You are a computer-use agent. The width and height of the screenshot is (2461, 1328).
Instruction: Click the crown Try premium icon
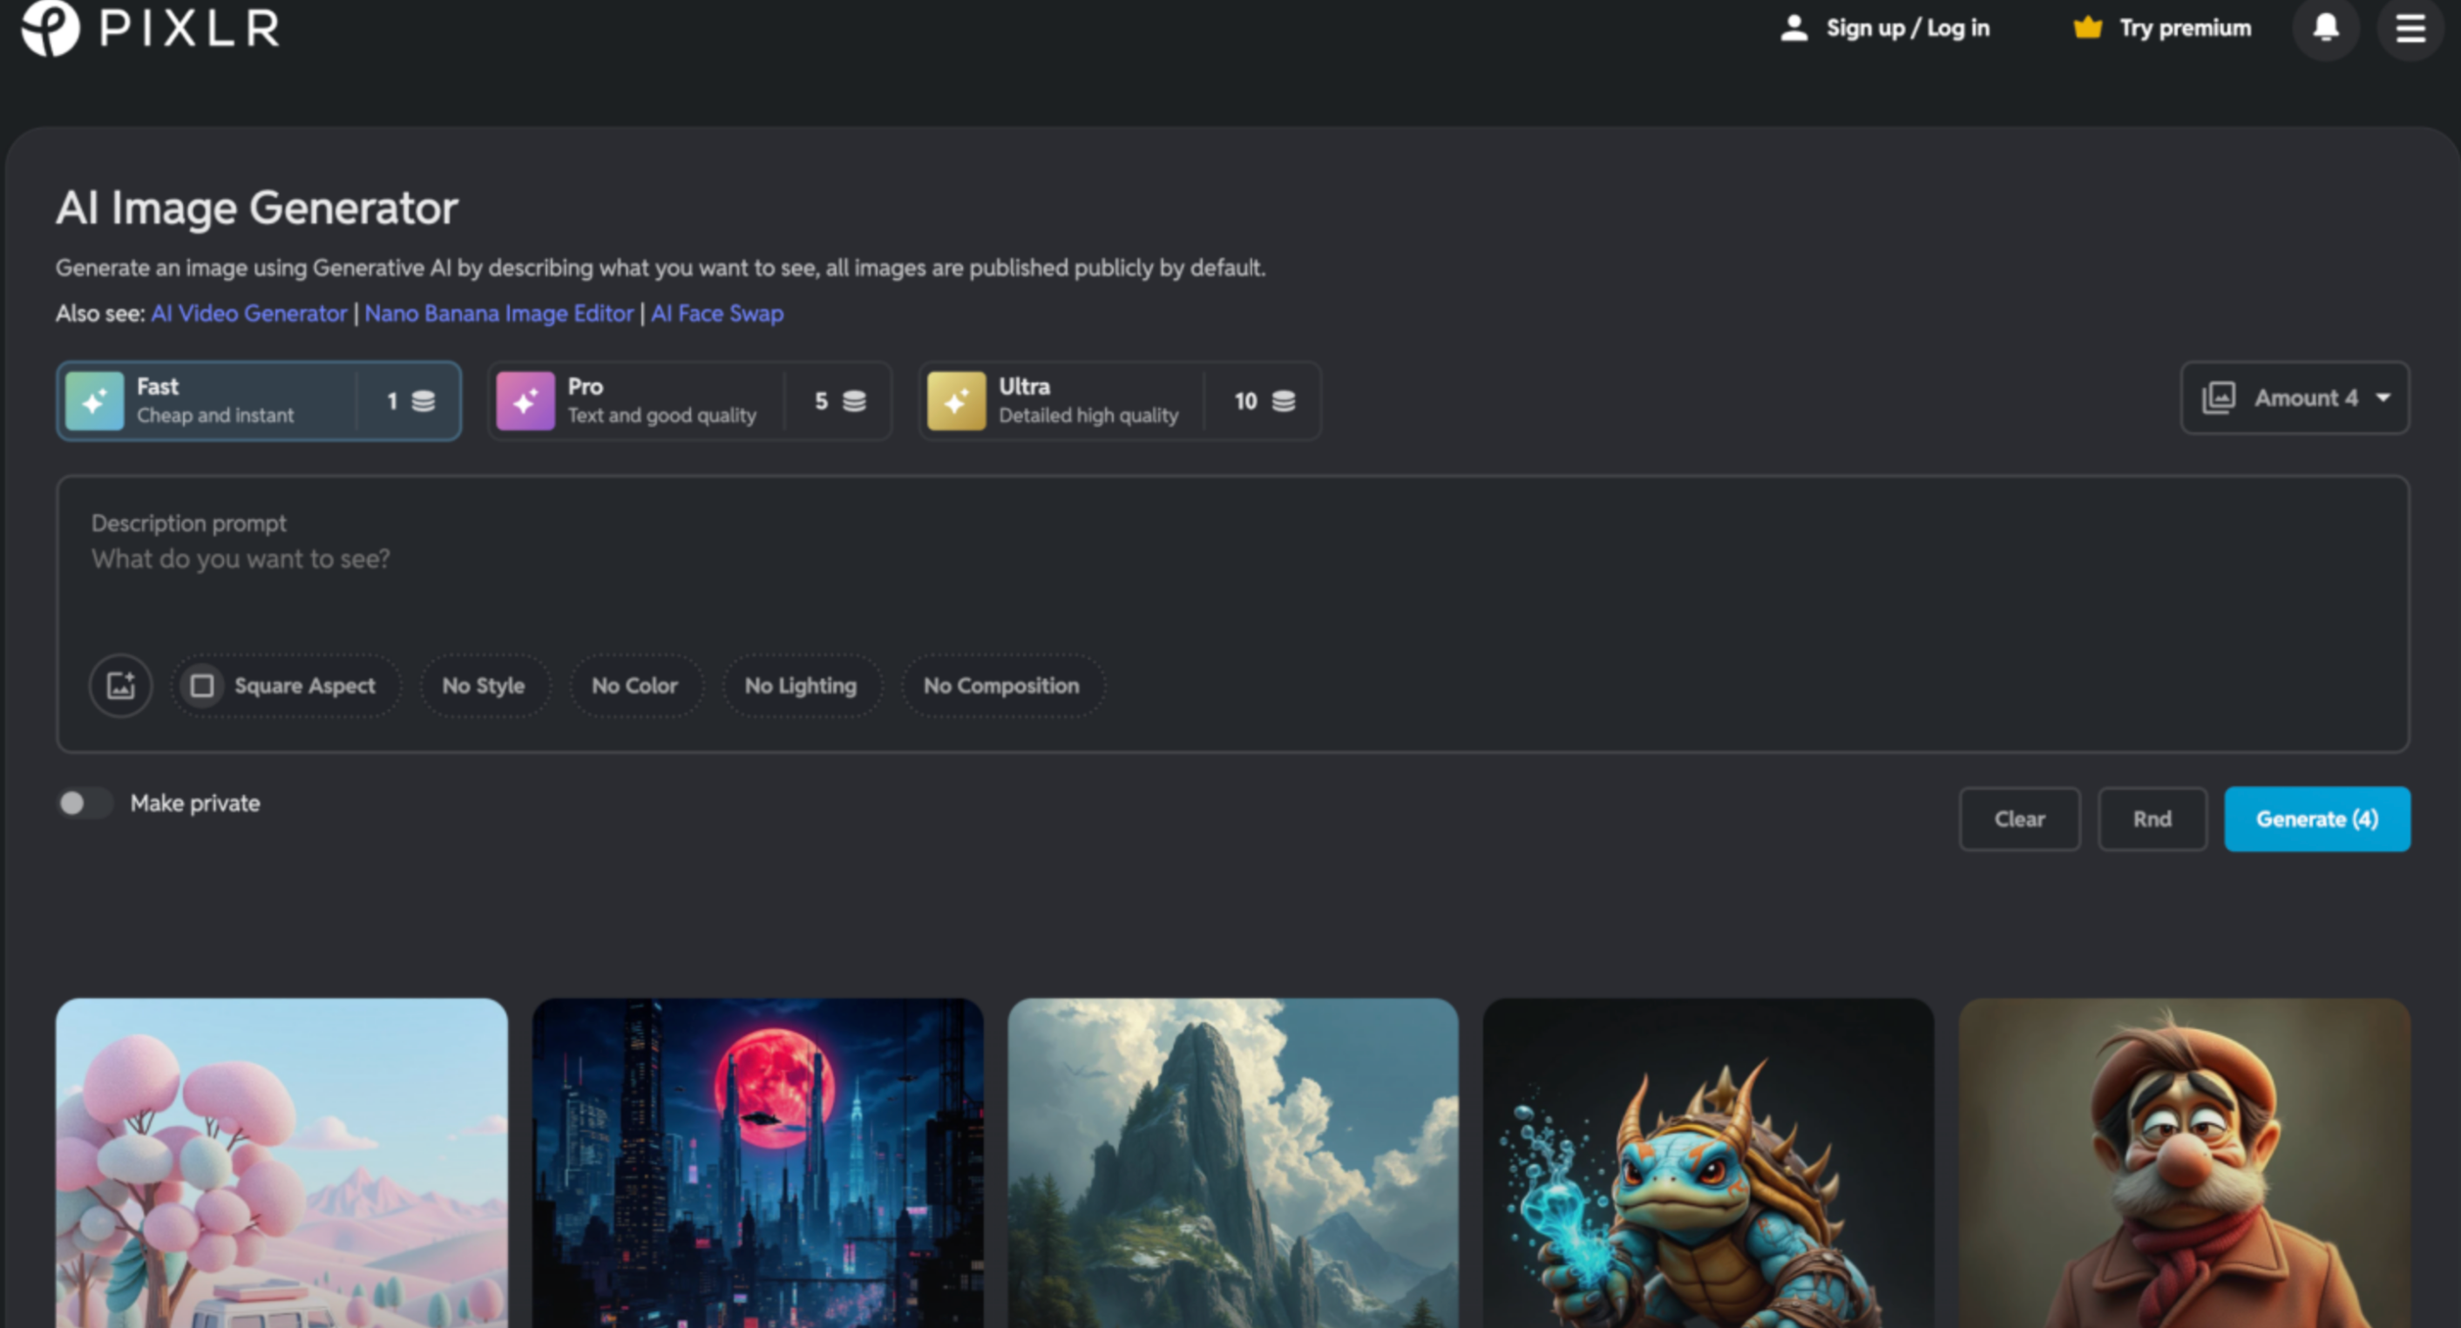click(2086, 28)
